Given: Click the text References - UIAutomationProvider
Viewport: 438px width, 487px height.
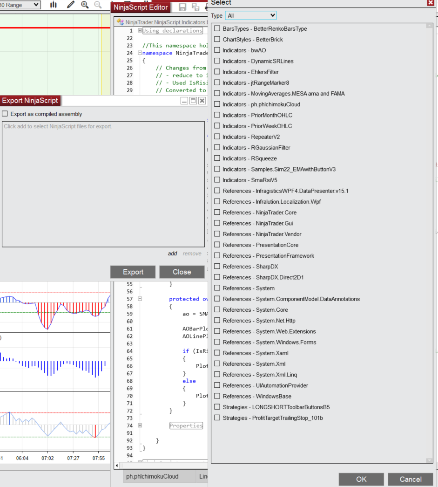Looking at the screenshot, I should click(265, 385).
